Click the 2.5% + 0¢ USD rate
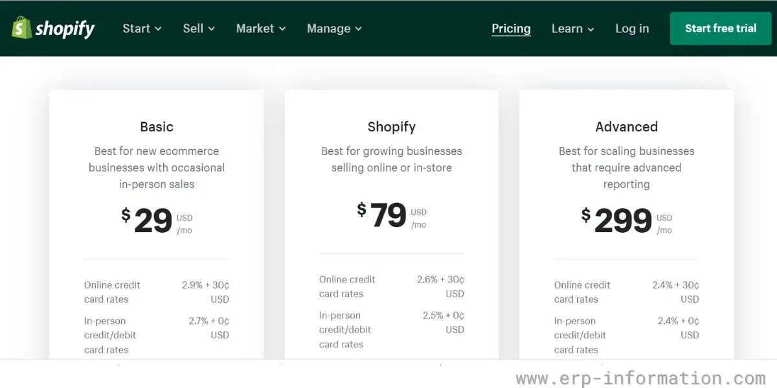This screenshot has width=777, height=388. (x=444, y=322)
